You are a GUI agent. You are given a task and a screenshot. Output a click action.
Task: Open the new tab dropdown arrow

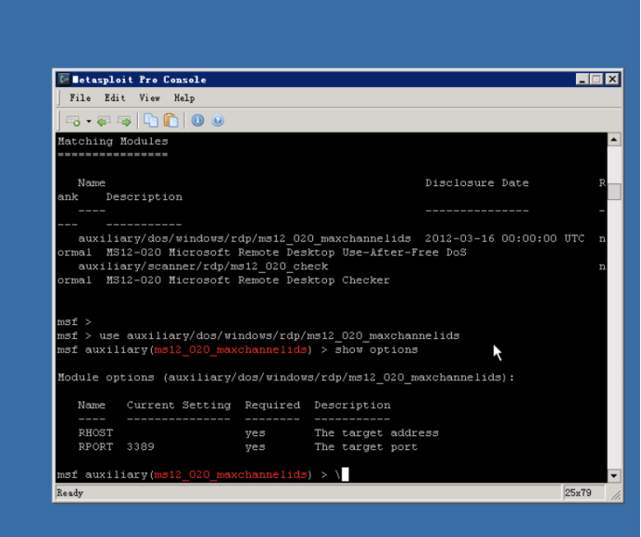pyautogui.click(x=89, y=121)
